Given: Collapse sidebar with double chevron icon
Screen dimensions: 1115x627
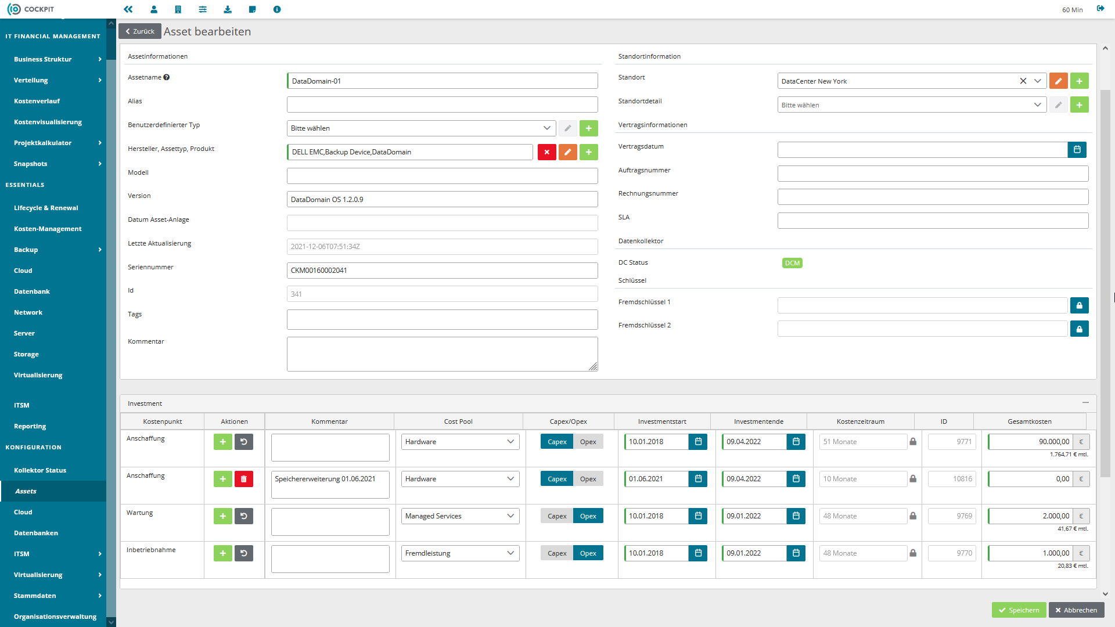Looking at the screenshot, I should click(x=128, y=9).
